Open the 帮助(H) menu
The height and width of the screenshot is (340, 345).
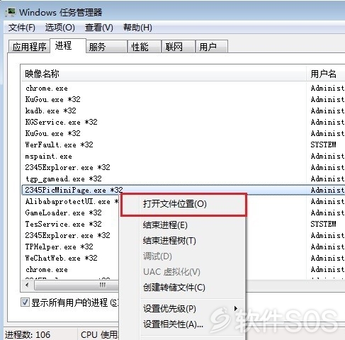coord(137,28)
